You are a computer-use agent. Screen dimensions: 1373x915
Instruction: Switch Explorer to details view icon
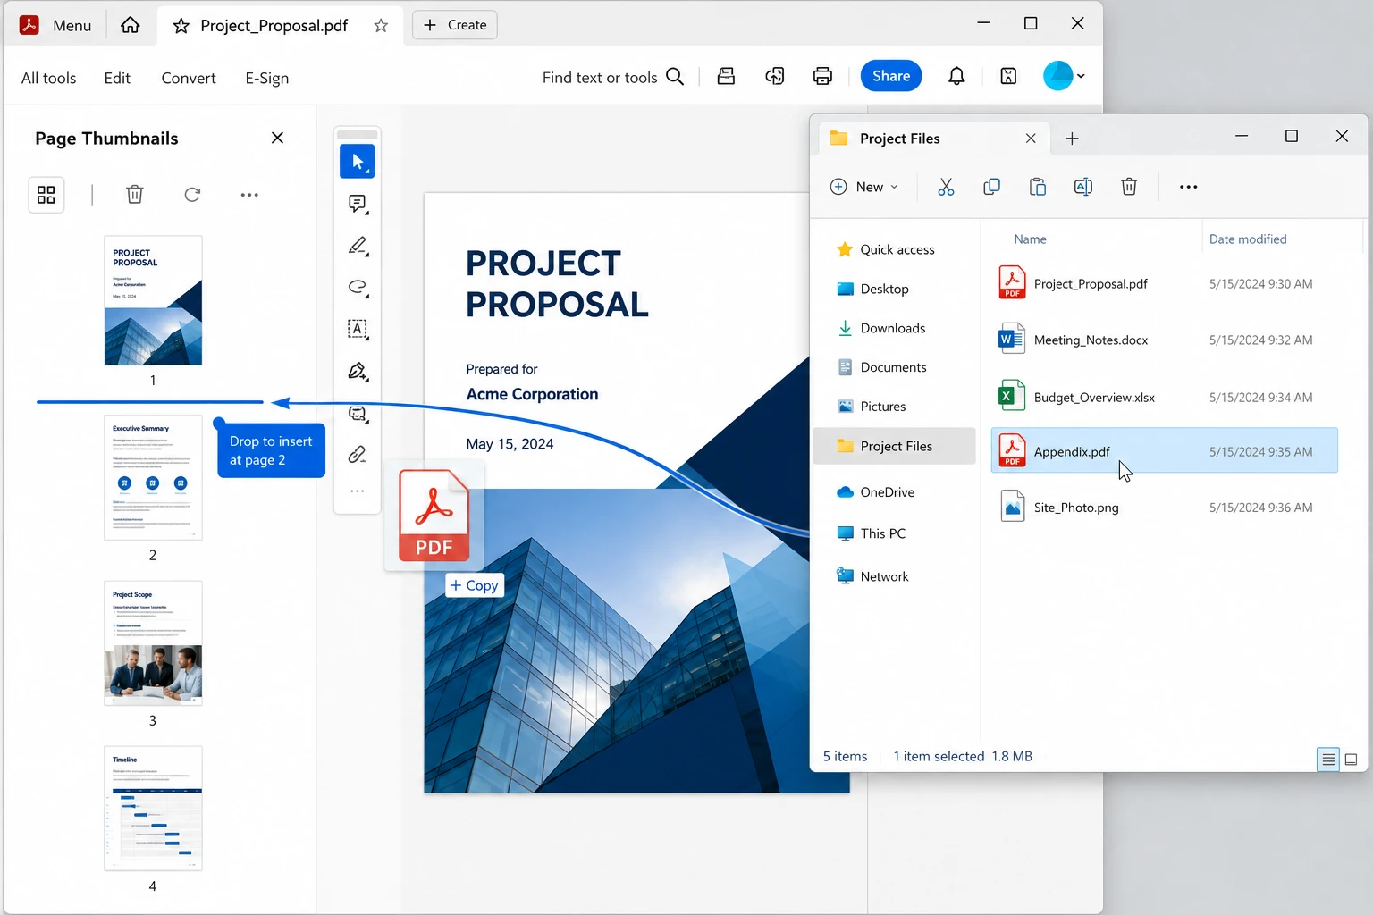click(x=1328, y=760)
